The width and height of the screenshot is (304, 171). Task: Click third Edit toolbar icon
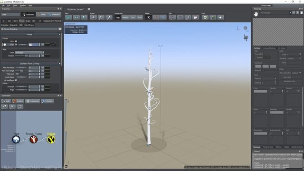188,18
